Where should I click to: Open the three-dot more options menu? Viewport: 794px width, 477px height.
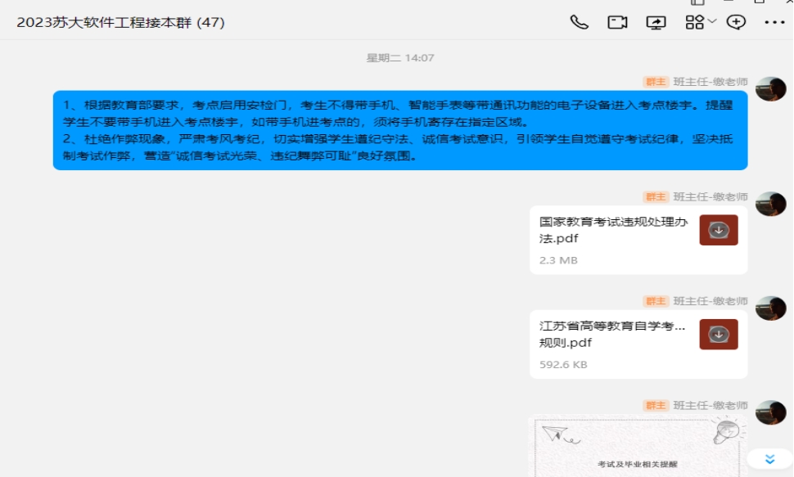(x=774, y=22)
